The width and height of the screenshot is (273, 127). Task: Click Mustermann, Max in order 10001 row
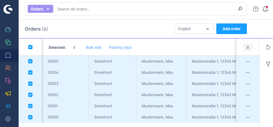point(157,106)
